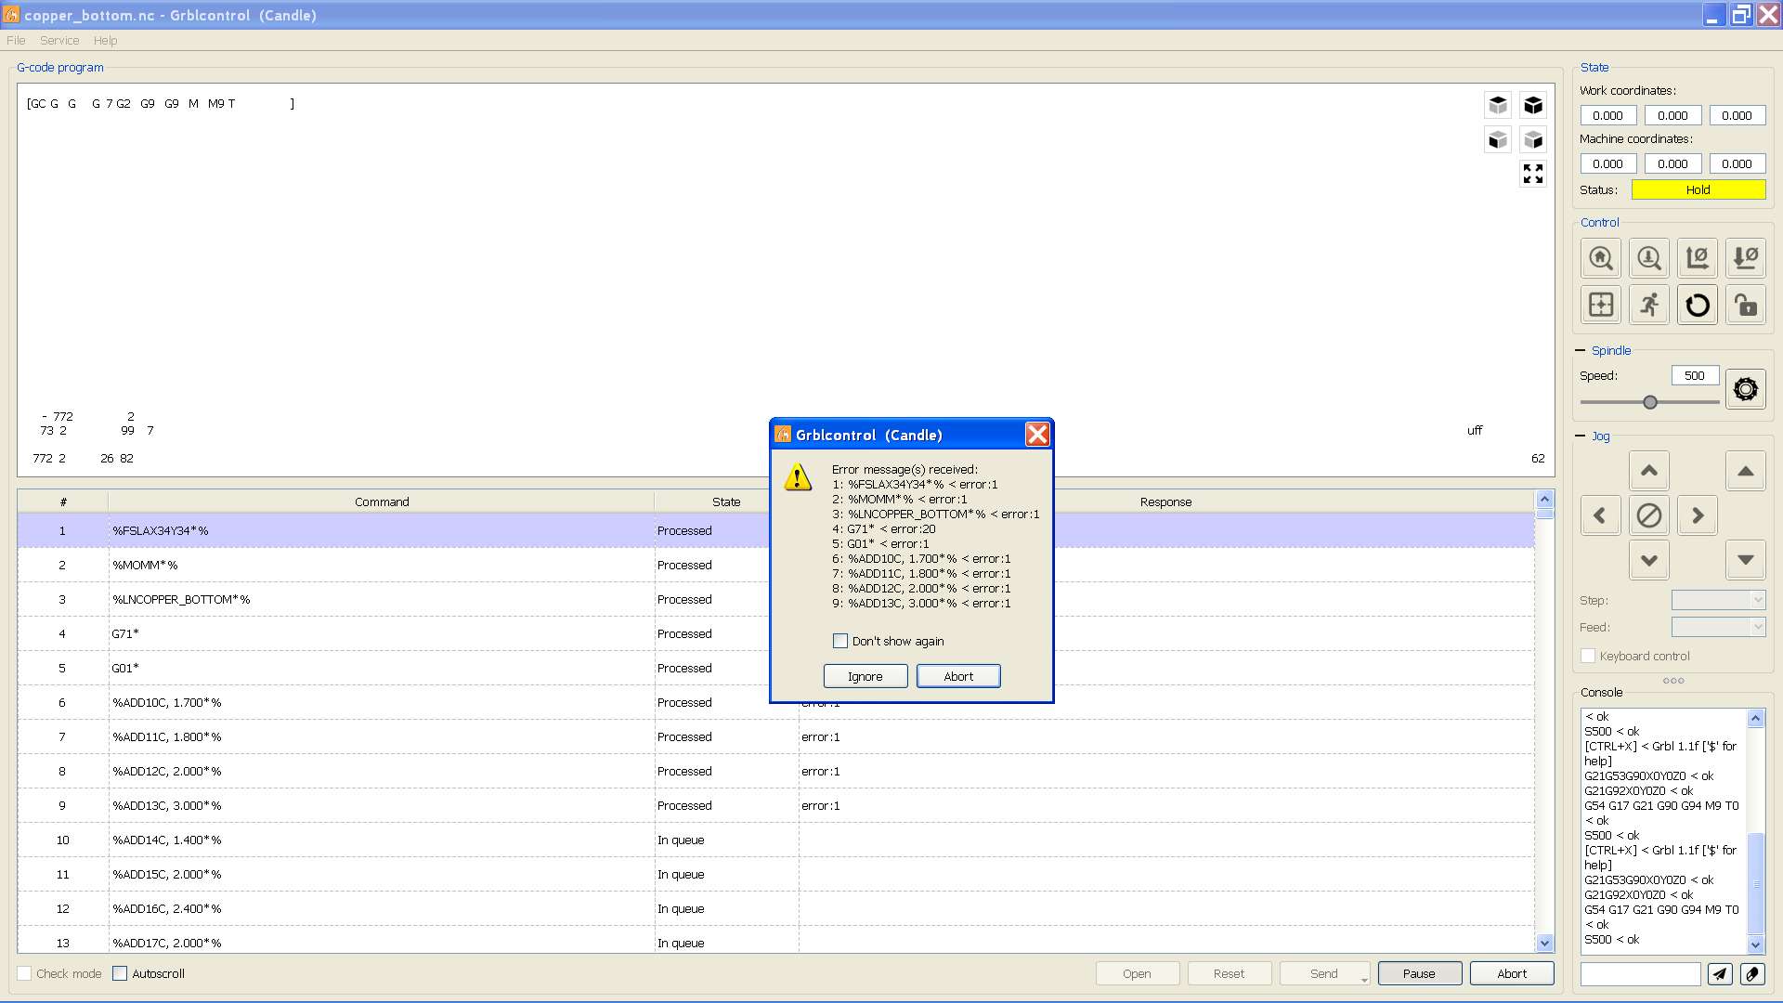The height and width of the screenshot is (1003, 1783).
Task: Click the spindle speed slider handle
Action: (x=1650, y=402)
